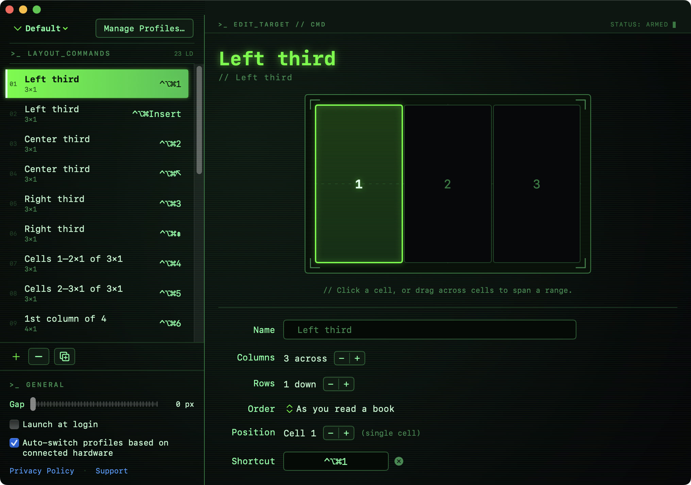The image size is (691, 485).
Task: Decrease Columns count with minus stepper
Action: [342, 358]
